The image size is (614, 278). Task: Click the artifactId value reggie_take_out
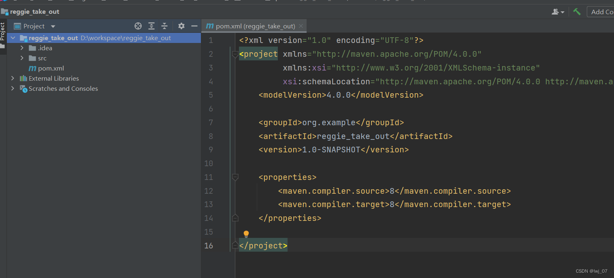pyautogui.click(x=353, y=136)
